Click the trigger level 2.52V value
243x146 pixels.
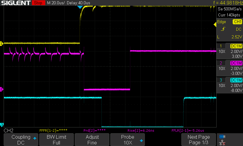237,37
